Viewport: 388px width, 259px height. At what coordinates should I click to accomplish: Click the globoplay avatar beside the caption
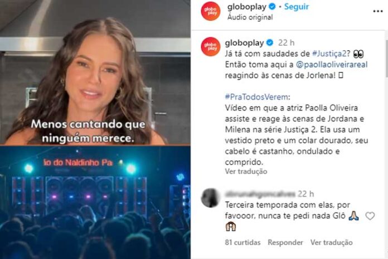coord(211,46)
